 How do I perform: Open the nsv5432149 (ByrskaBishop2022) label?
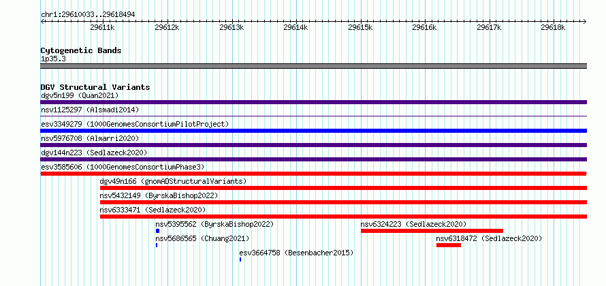159,195
